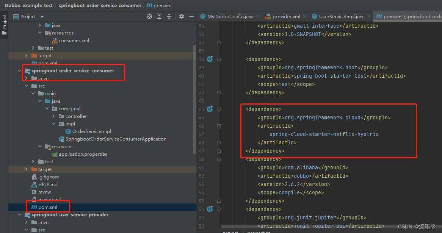Click springboot-order-service-consumer breadcrumb
This screenshot has width=442, height=233.
100,5
